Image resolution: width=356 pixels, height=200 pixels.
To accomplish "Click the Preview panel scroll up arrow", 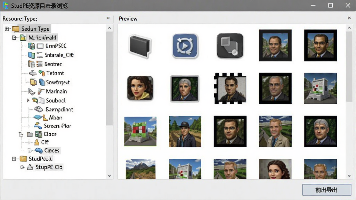I will point(349,28).
